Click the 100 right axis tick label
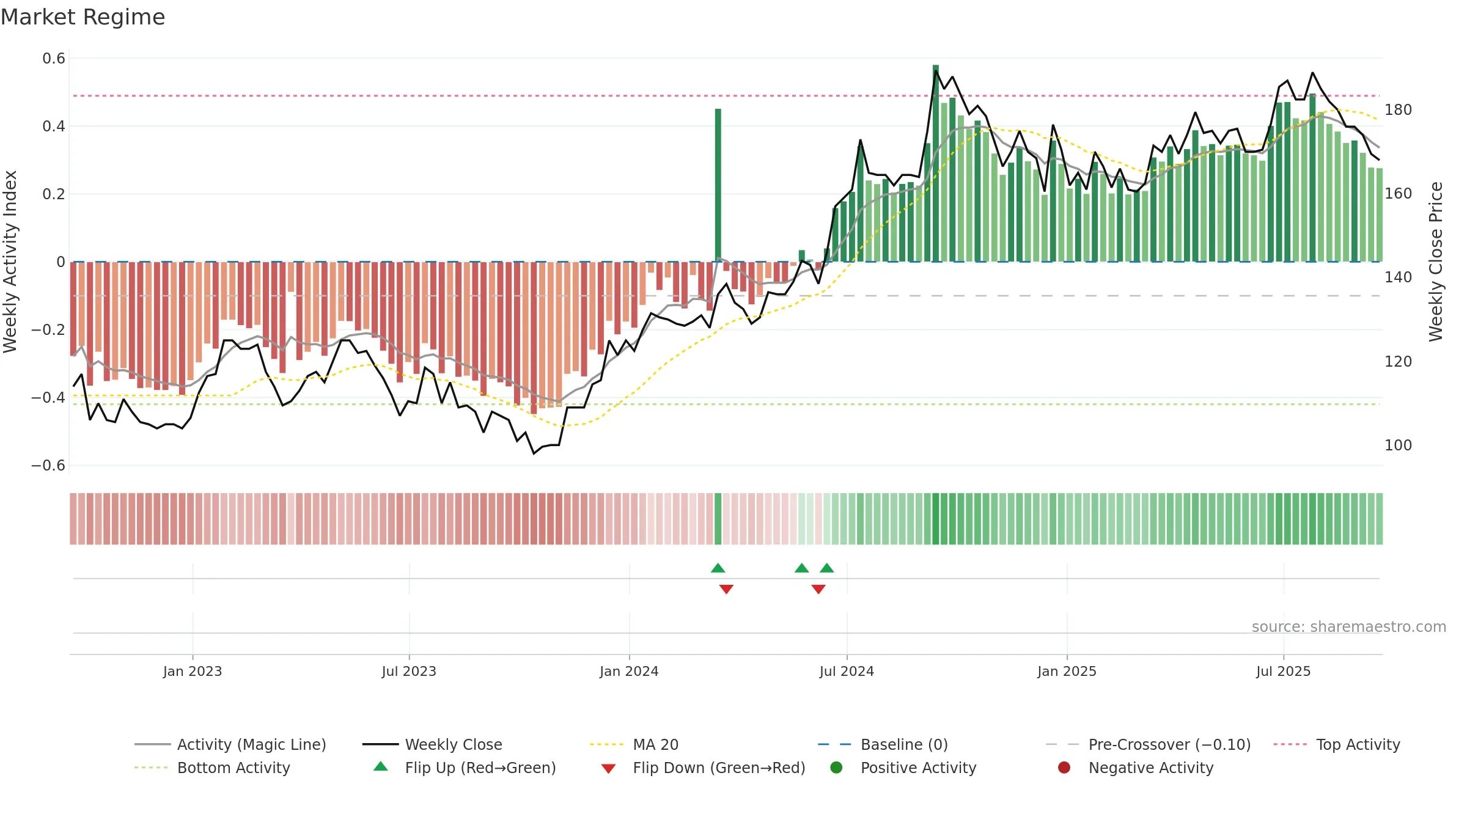This screenshot has width=1467, height=825. [x=1399, y=446]
